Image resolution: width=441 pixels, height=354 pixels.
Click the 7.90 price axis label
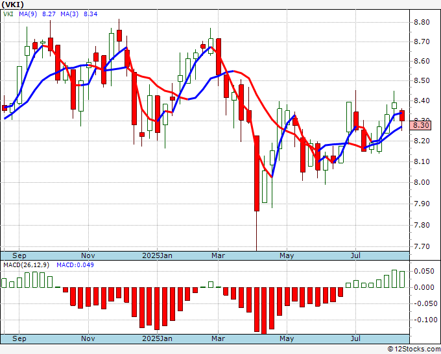[x=422, y=204]
